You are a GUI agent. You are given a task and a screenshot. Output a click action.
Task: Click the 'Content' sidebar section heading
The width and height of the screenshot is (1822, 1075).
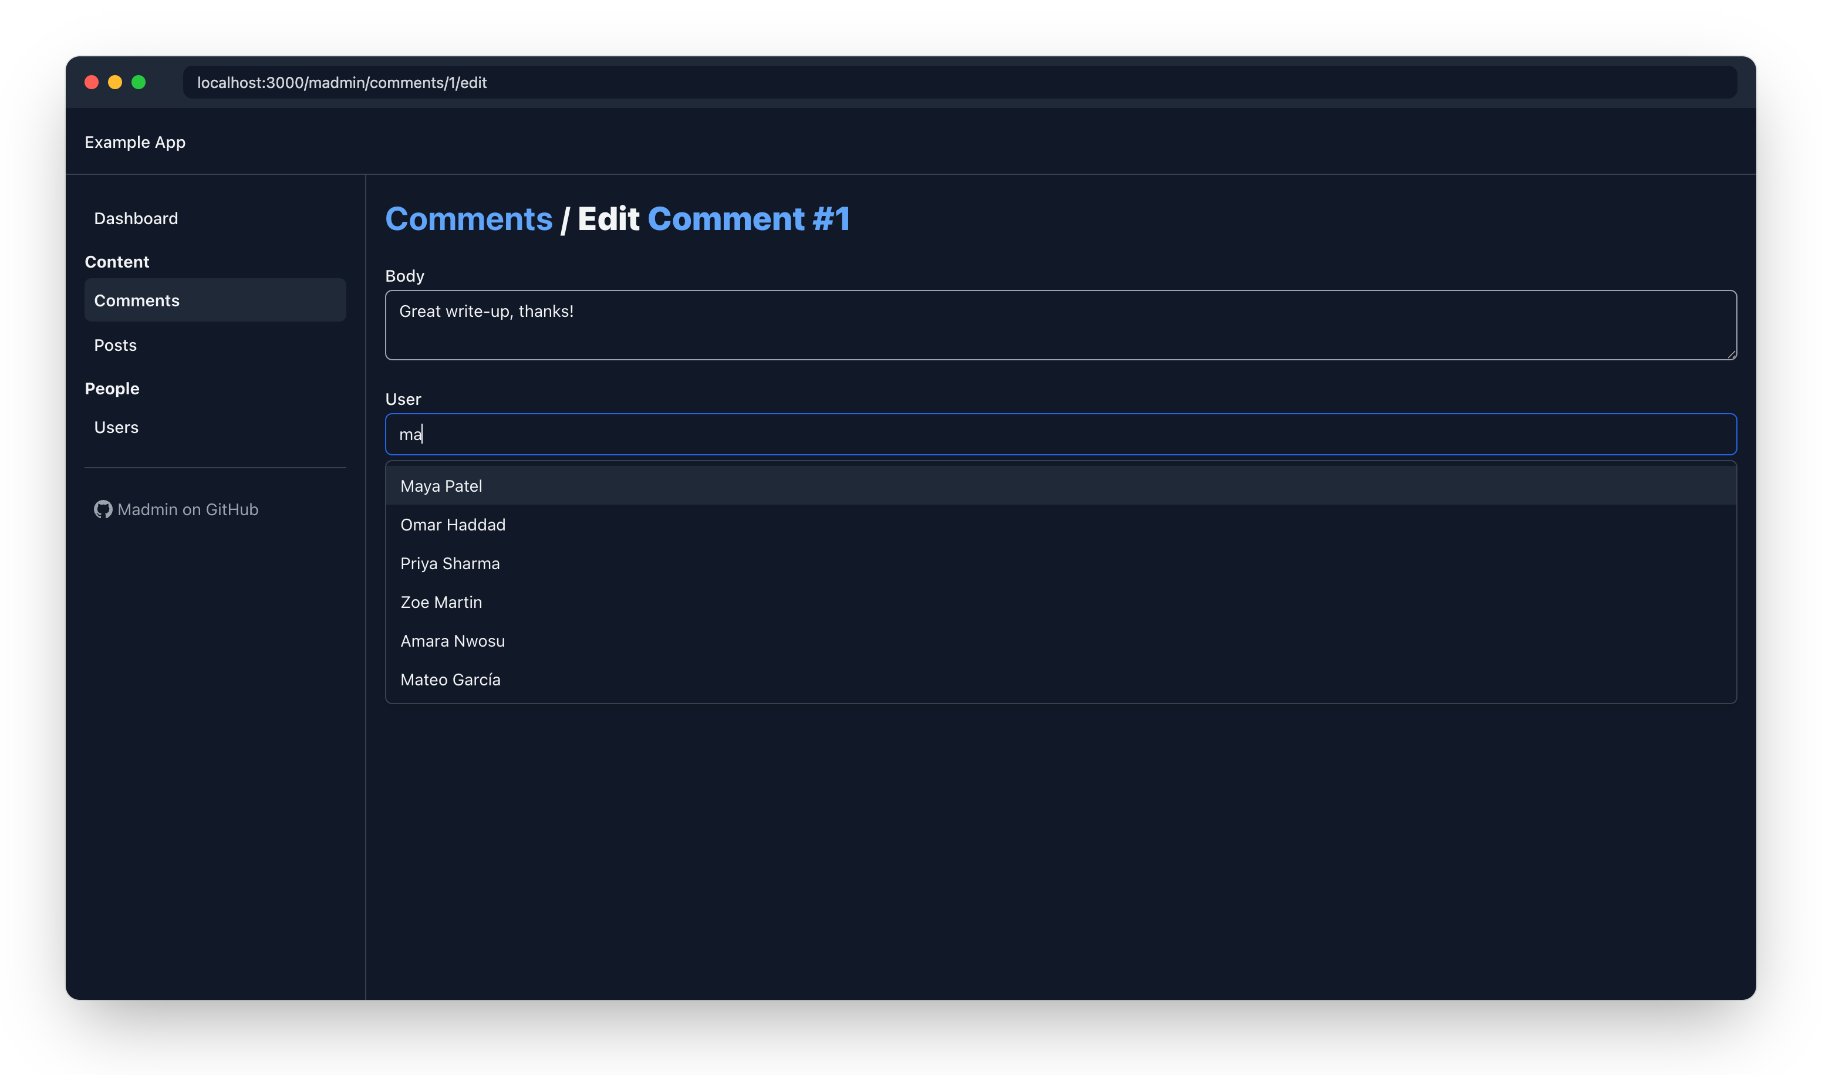click(117, 262)
